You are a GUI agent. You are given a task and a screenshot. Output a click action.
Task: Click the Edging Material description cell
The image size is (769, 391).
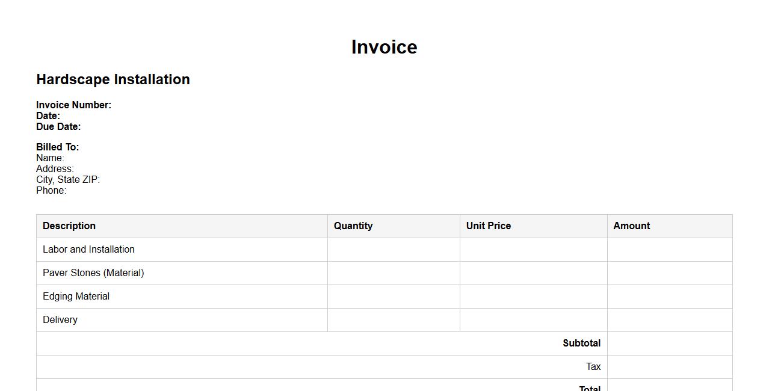tap(76, 296)
